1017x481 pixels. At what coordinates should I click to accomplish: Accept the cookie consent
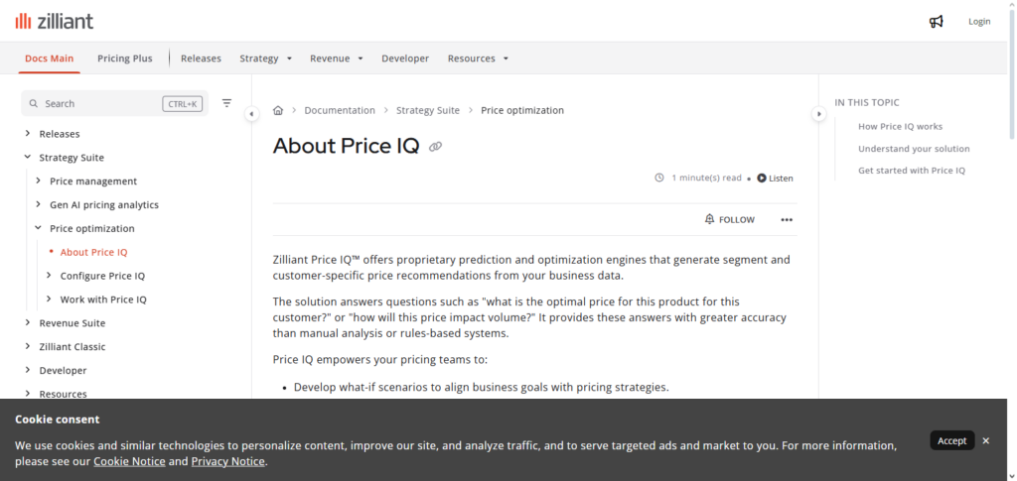[x=952, y=440]
